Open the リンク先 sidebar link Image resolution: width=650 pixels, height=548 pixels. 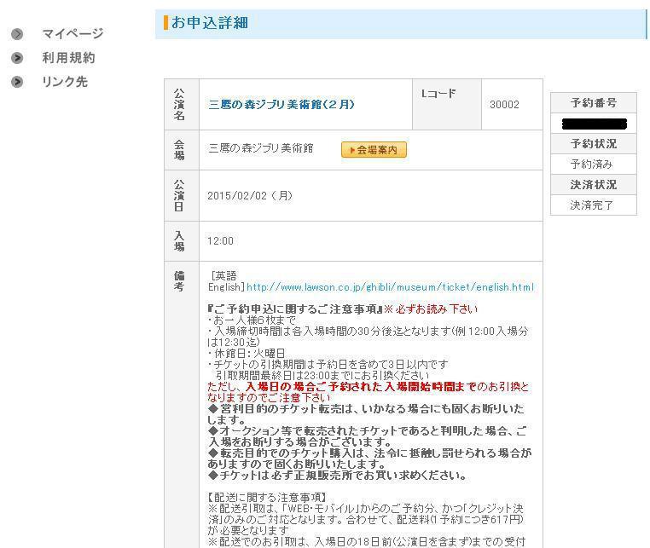(x=65, y=82)
